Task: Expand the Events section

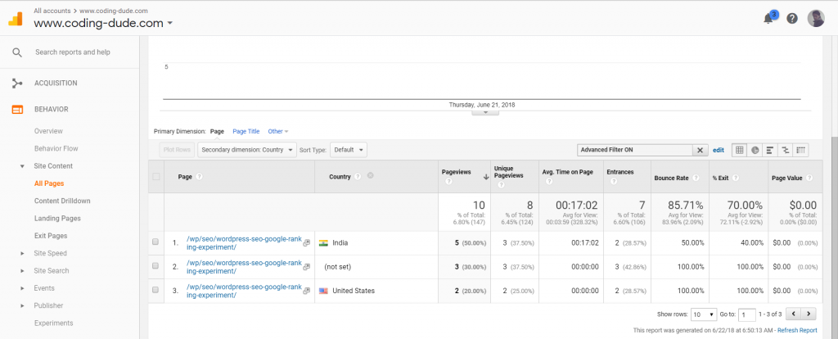Action: [22, 288]
